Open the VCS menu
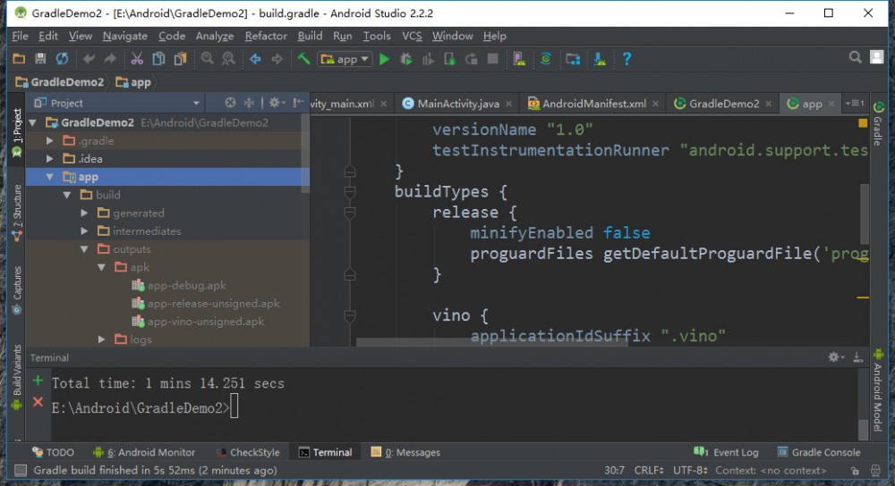Viewport: 895px width, 486px height. [x=412, y=36]
